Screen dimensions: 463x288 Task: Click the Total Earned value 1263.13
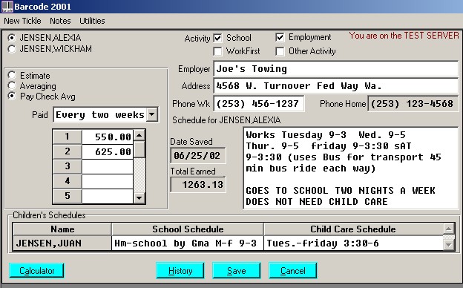tap(198, 185)
